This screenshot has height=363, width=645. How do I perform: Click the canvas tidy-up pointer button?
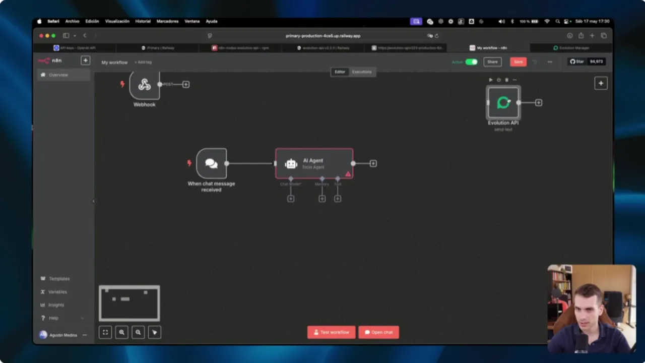155,332
